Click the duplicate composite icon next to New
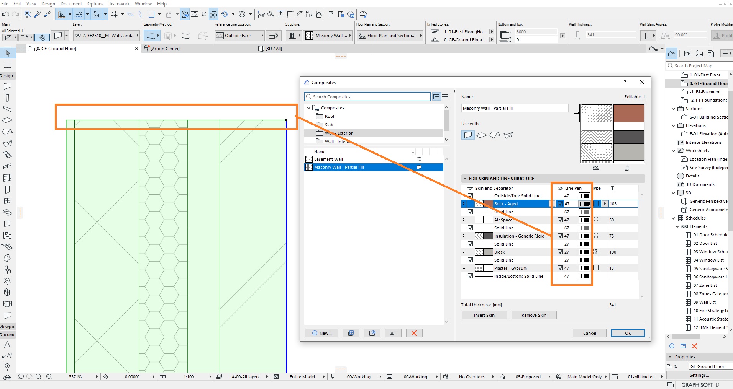The image size is (733, 389). [x=351, y=333]
